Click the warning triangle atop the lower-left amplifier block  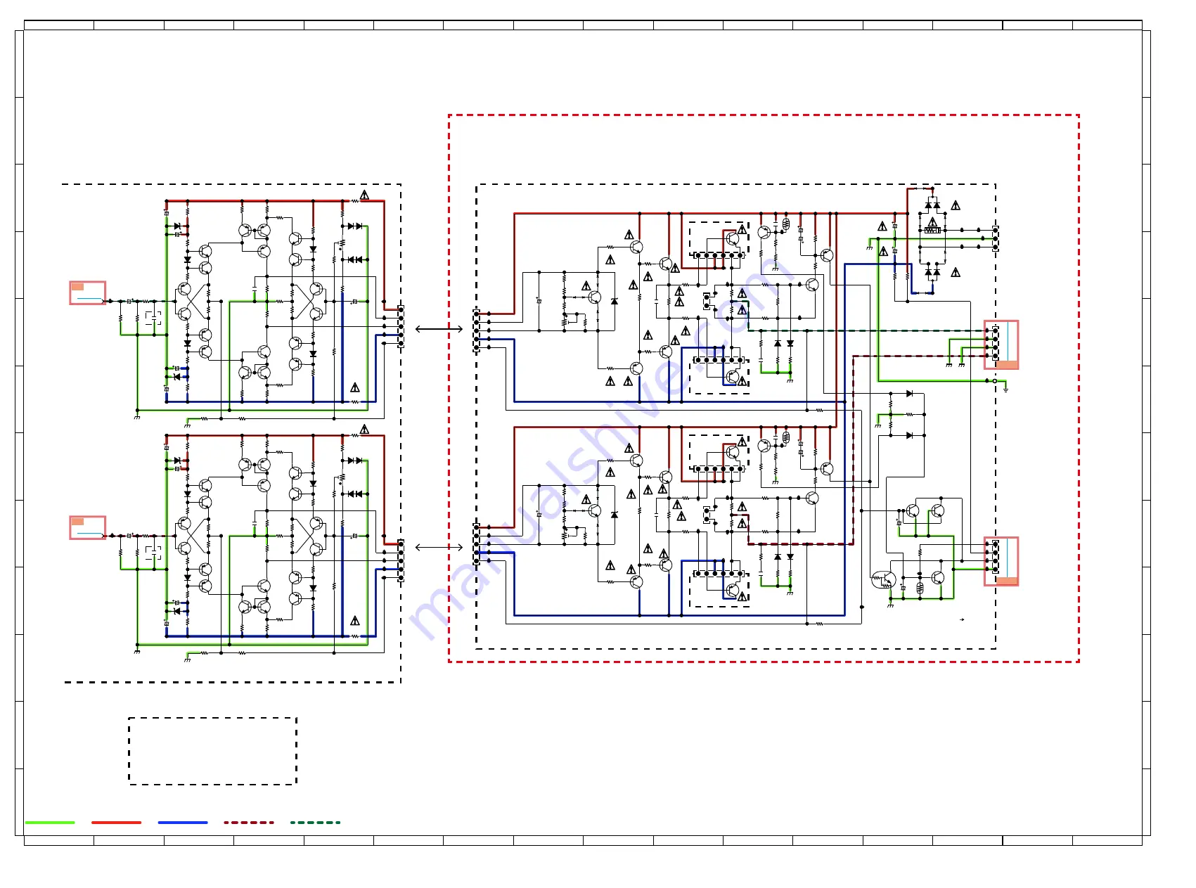tap(364, 429)
